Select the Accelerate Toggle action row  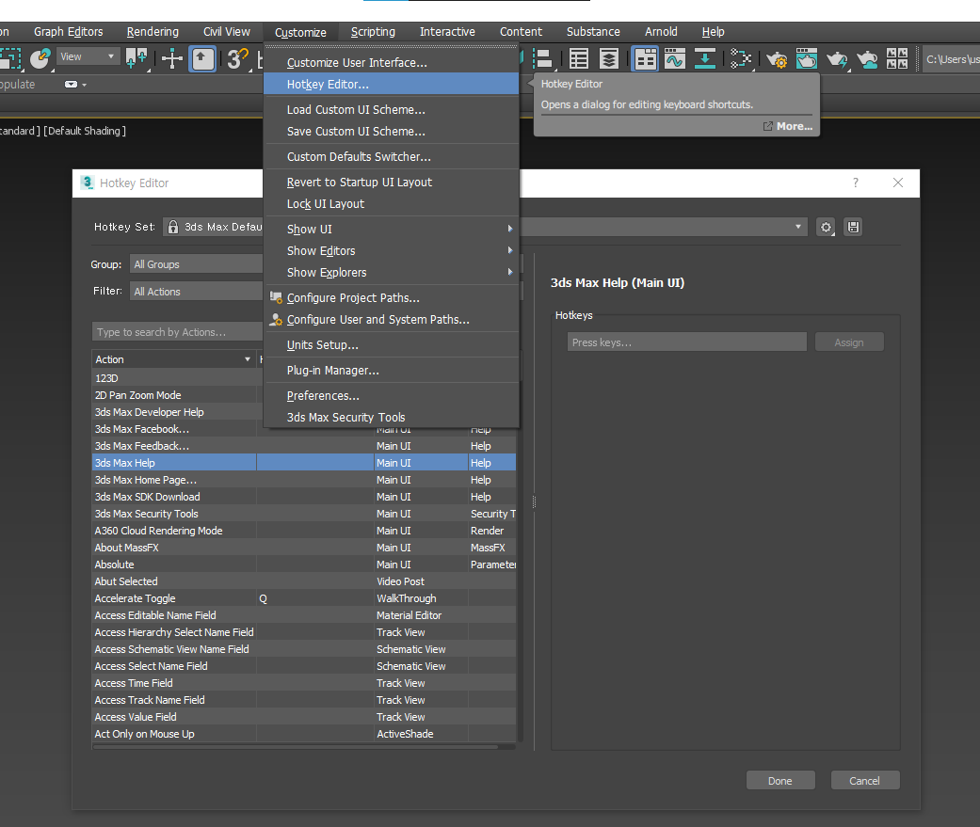coord(304,598)
